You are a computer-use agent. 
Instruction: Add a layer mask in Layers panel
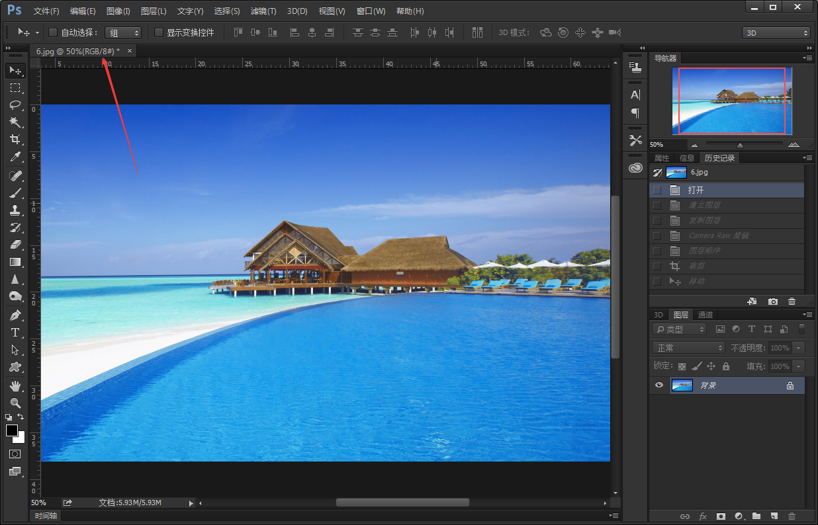[721, 516]
